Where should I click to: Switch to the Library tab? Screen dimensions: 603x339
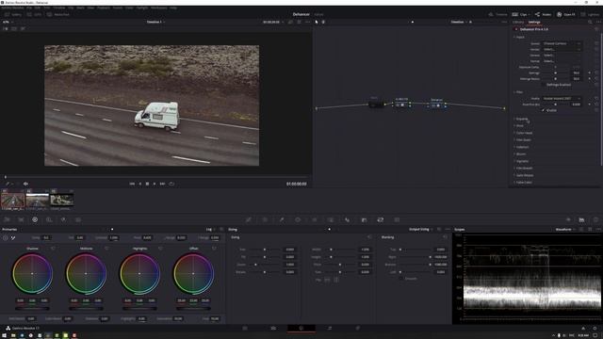pos(518,22)
